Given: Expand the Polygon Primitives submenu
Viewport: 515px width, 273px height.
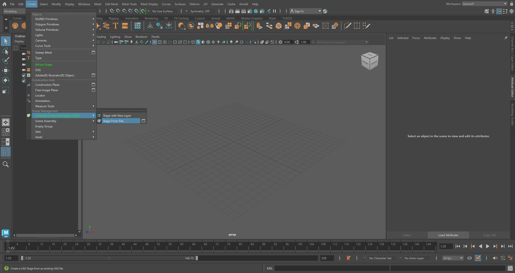Looking at the screenshot, I should [x=64, y=24].
